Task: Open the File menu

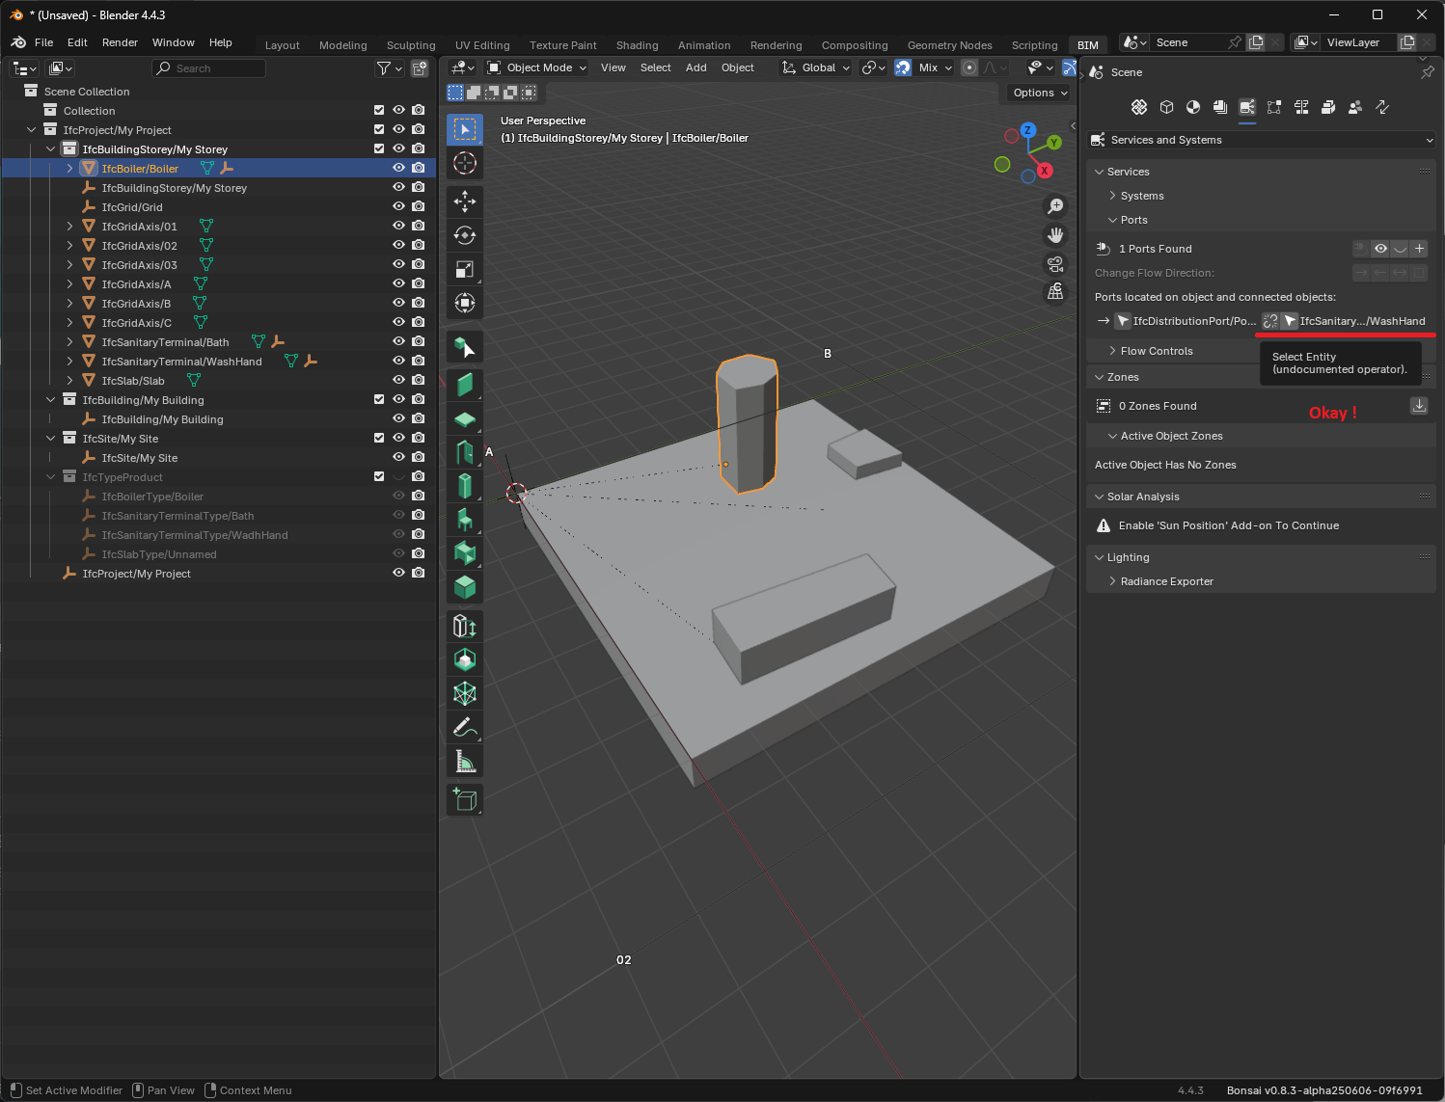Action: tap(43, 42)
